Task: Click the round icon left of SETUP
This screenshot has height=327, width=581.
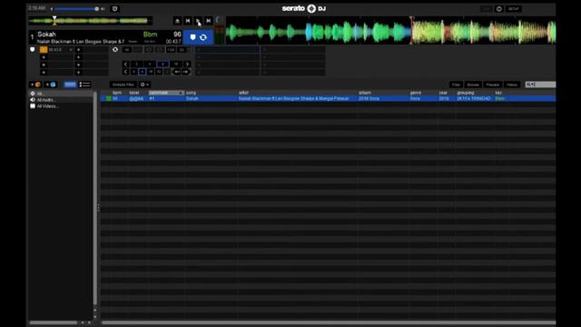Action: (499, 8)
